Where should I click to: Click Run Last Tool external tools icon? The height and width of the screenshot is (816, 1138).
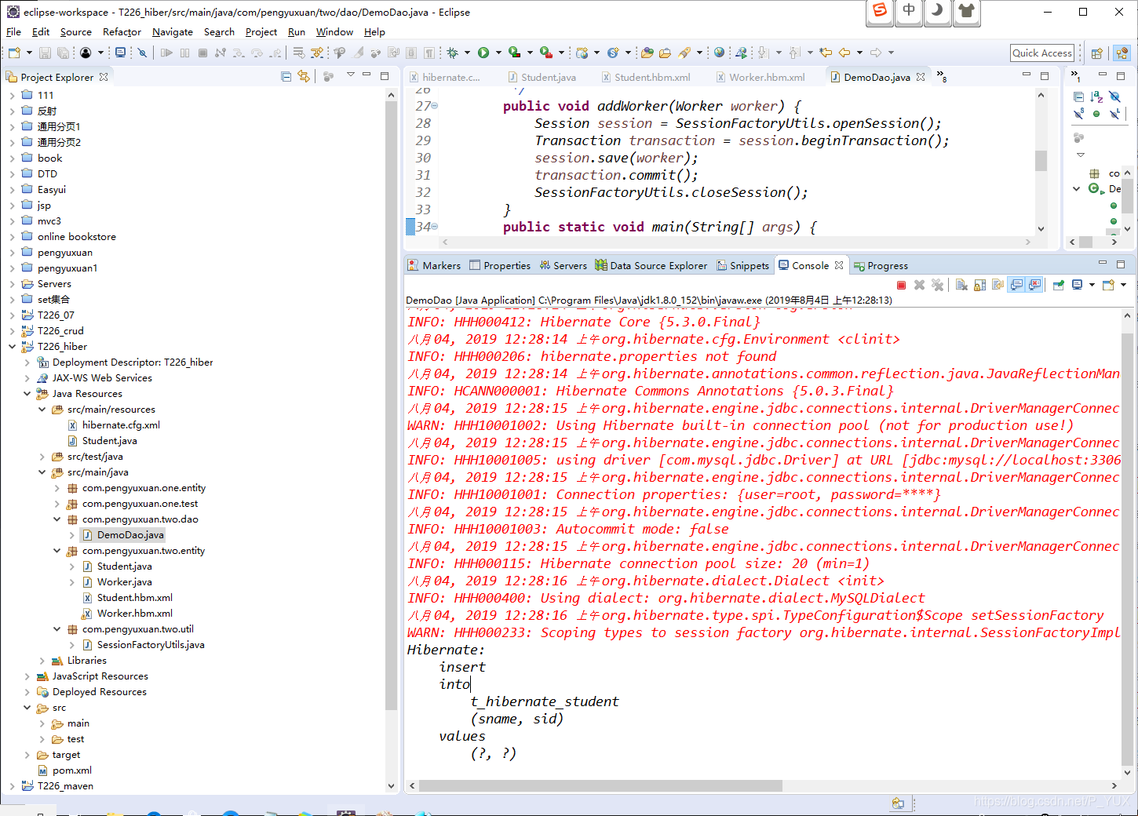[x=545, y=53]
